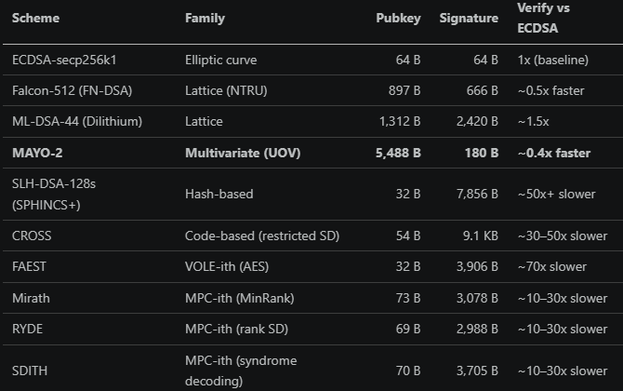Click the FAEST scheme name
Screen dimensions: 623x391
click(29, 266)
